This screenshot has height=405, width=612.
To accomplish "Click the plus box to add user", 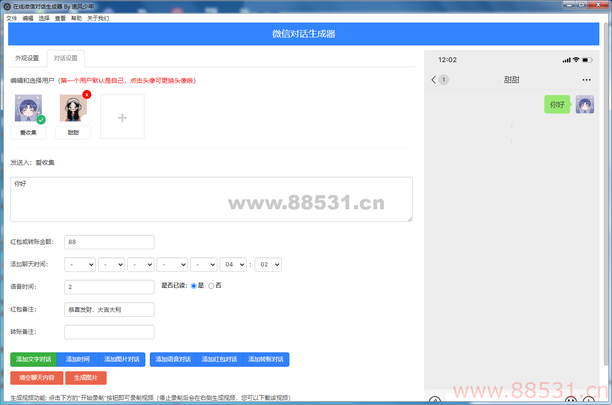I will (x=122, y=117).
